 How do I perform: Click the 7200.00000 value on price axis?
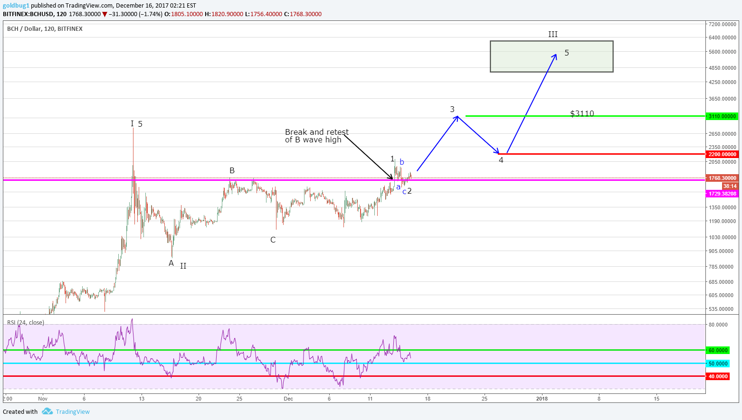[x=722, y=24]
